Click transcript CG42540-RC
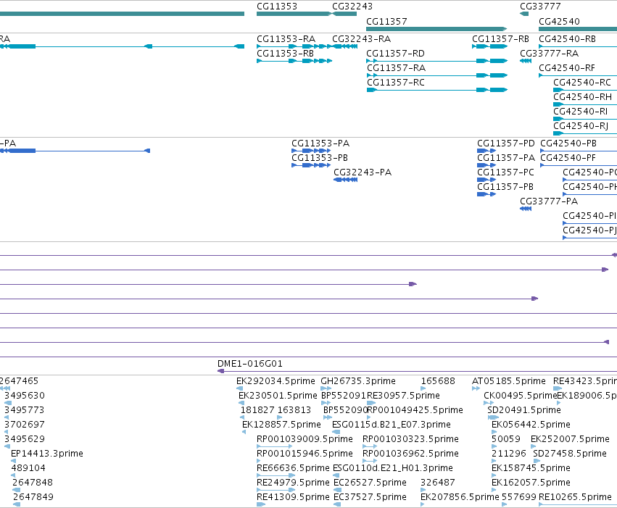Screen dimensions: 617x508 [585, 90]
